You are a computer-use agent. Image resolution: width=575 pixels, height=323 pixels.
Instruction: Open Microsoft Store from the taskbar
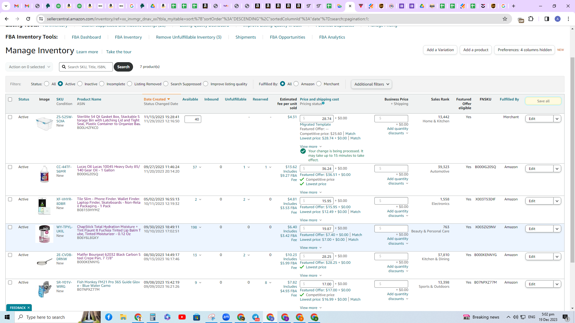coord(196,317)
